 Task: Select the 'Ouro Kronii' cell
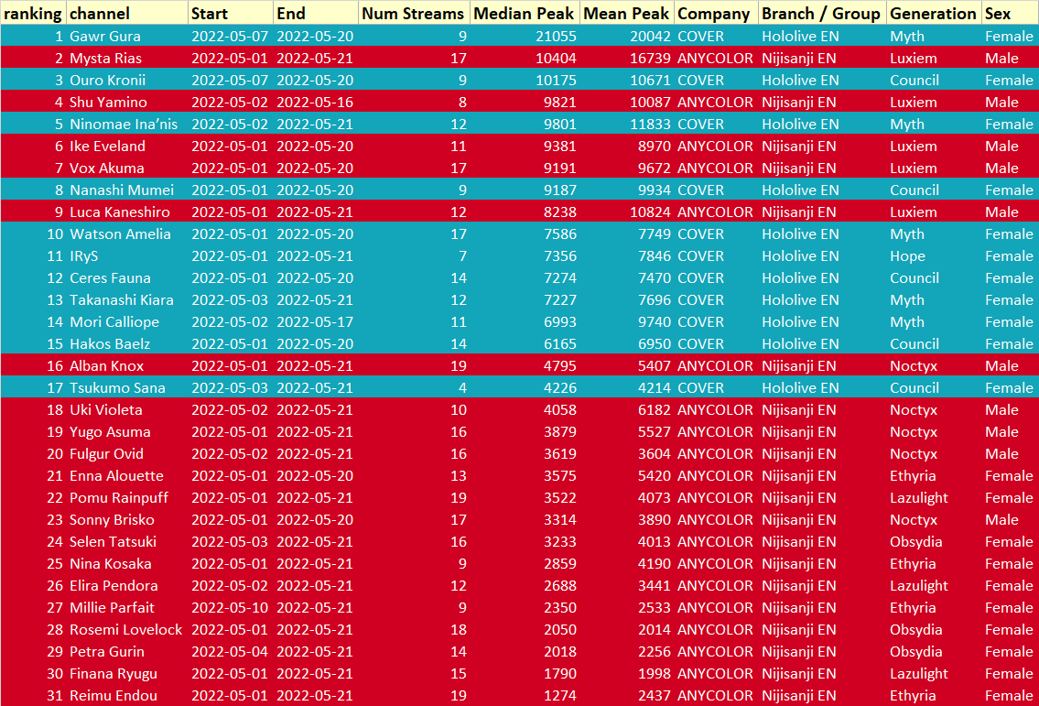[x=126, y=81]
